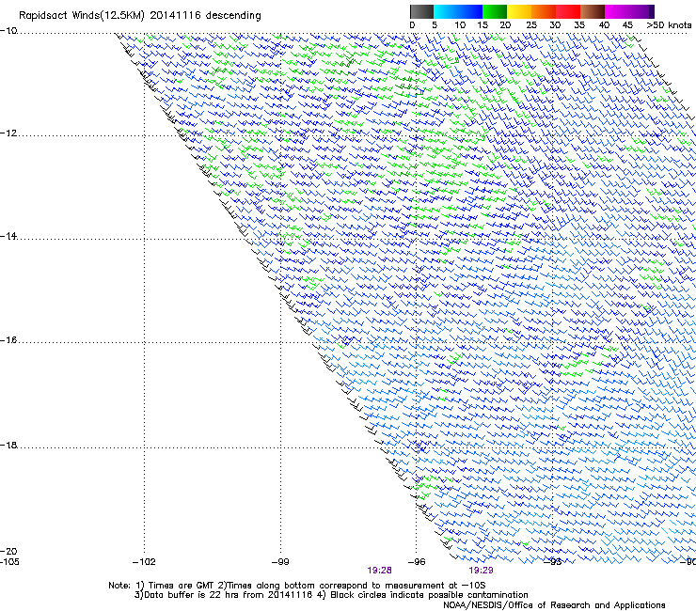Click the '-10' latitude axis label
The width and height of the screenshot is (696, 611).
click(x=8, y=31)
